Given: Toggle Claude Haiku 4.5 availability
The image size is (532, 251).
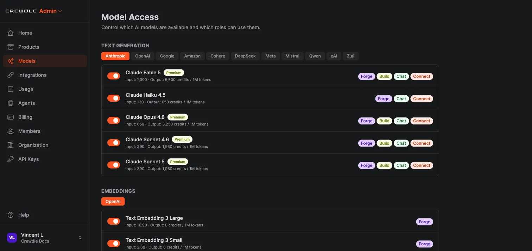Looking at the screenshot, I should (x=114, y=98).
